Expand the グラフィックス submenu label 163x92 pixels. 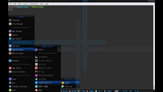(x=45, y=68)
